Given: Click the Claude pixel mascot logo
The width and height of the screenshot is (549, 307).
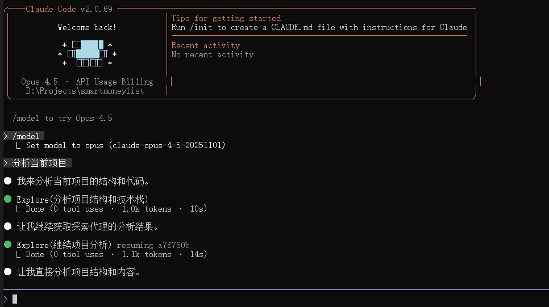Looking at the screenshot, I should pos(87,54).
